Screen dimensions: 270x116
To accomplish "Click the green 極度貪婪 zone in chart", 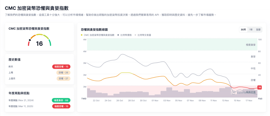I will (x=169, y=45).
